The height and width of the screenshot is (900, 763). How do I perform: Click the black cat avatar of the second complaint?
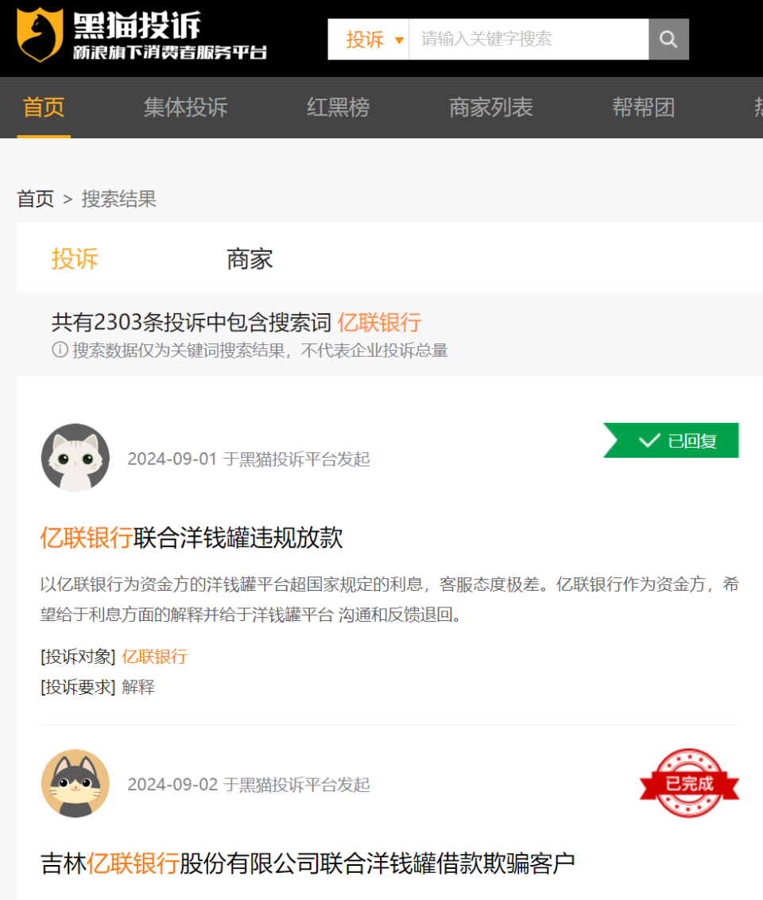point(76,784)
